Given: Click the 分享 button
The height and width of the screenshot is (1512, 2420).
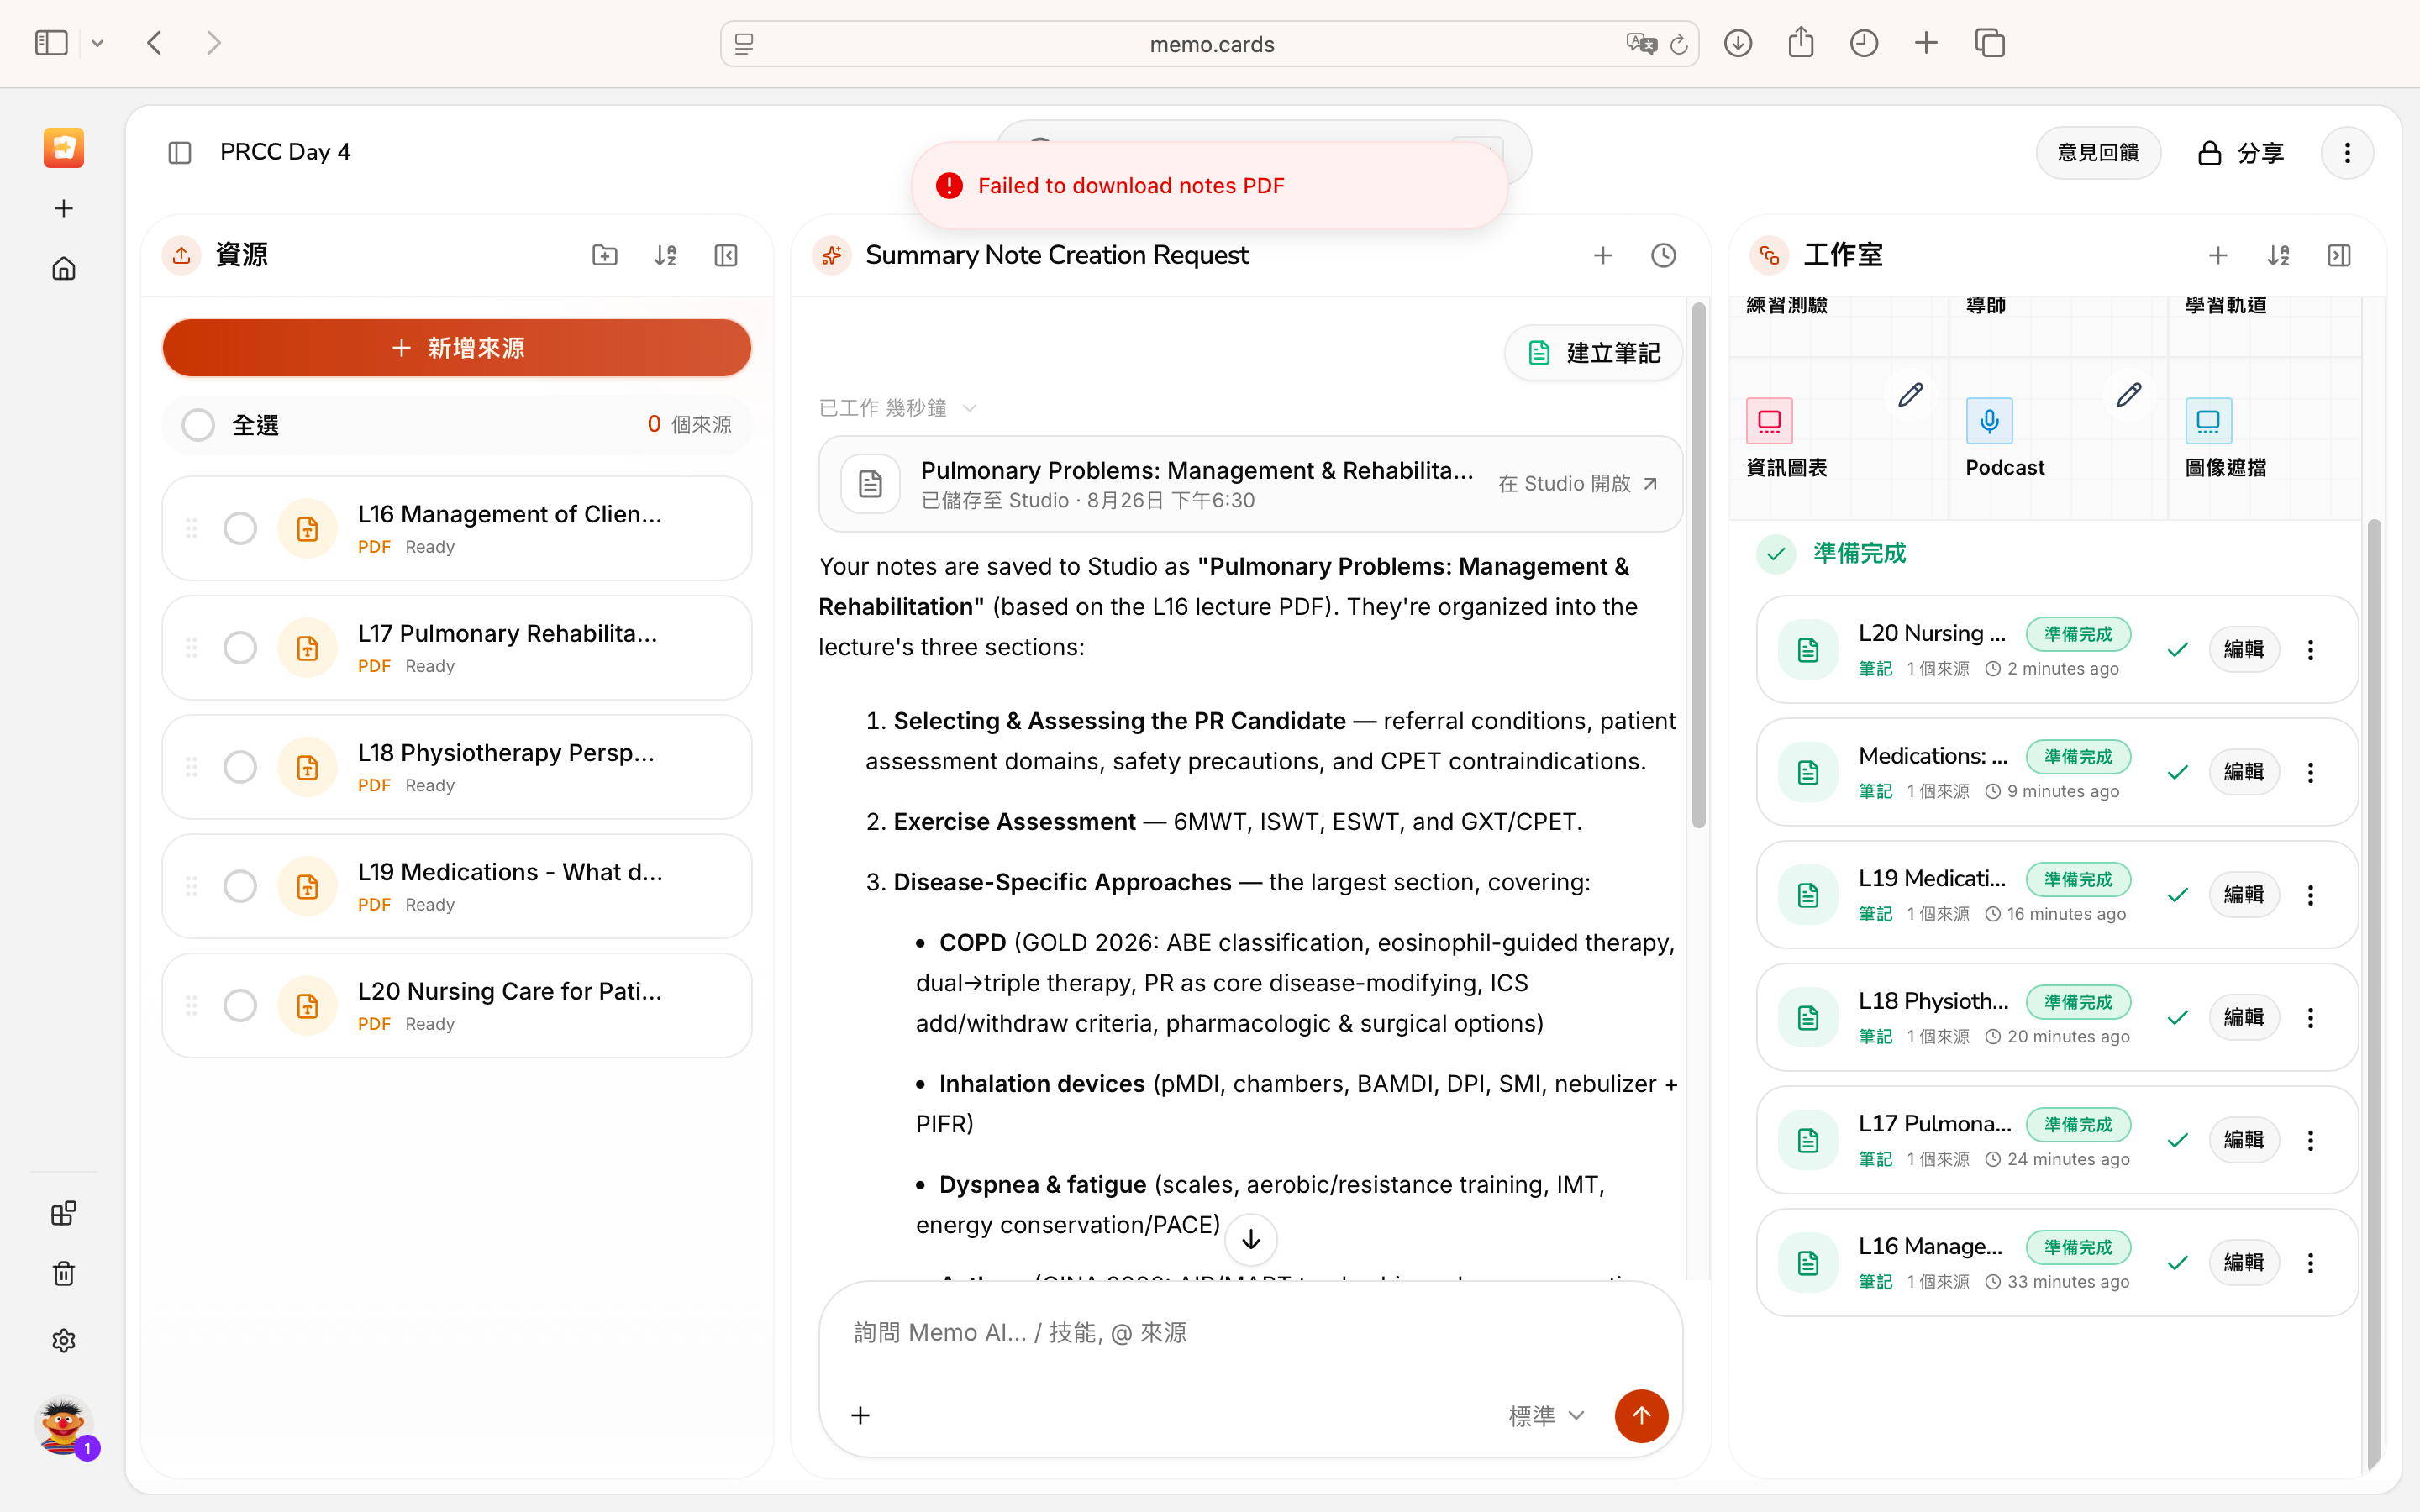Looking at the screenshot, I should coord(2240,153).
